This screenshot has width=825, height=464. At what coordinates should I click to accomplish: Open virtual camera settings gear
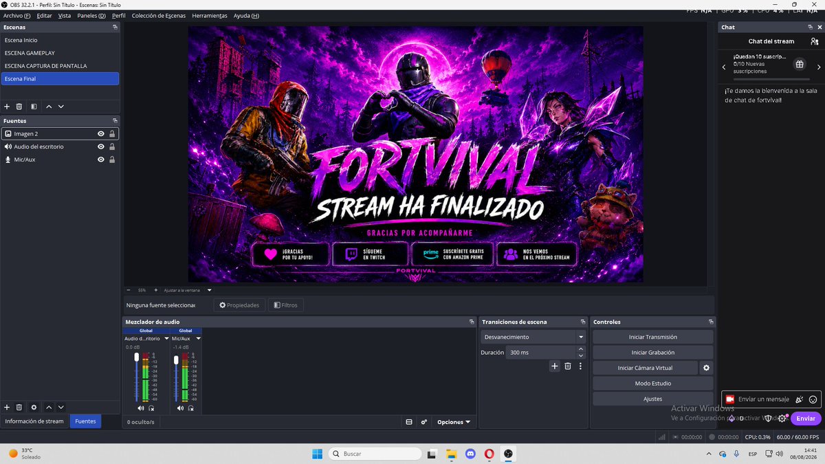coord(706,368)
